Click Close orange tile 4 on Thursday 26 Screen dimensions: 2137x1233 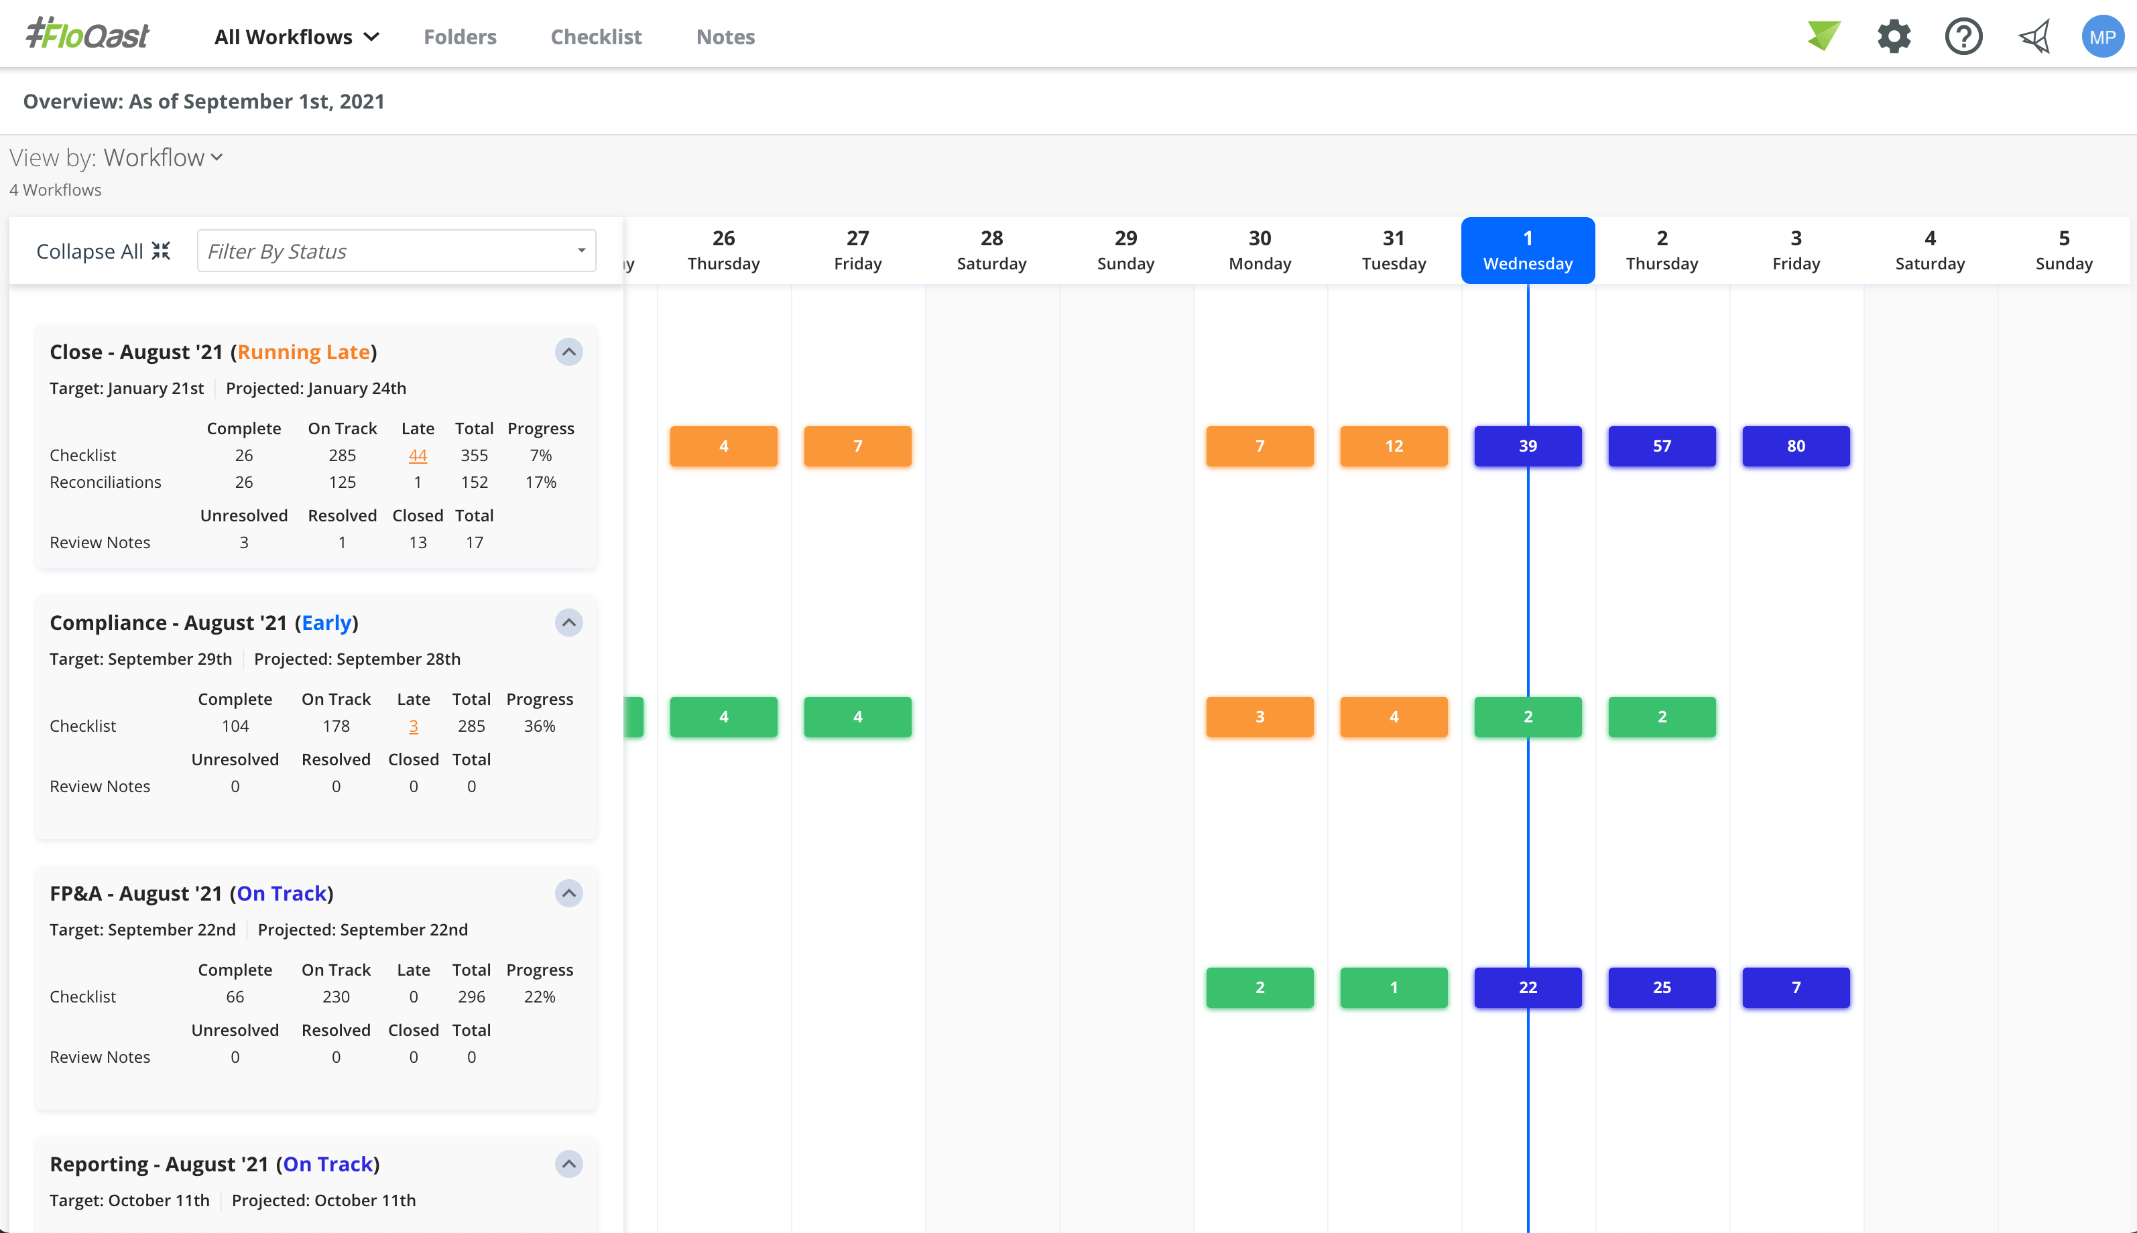click(x=723, y=446)
